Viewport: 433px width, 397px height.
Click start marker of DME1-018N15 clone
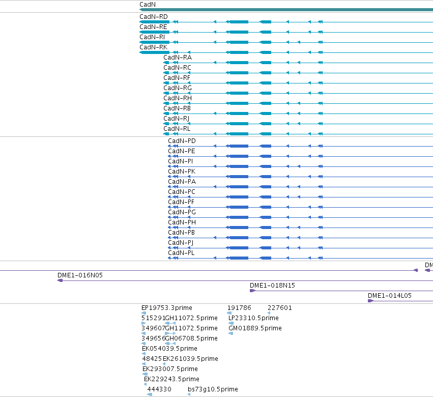click(x=252, y=291)
